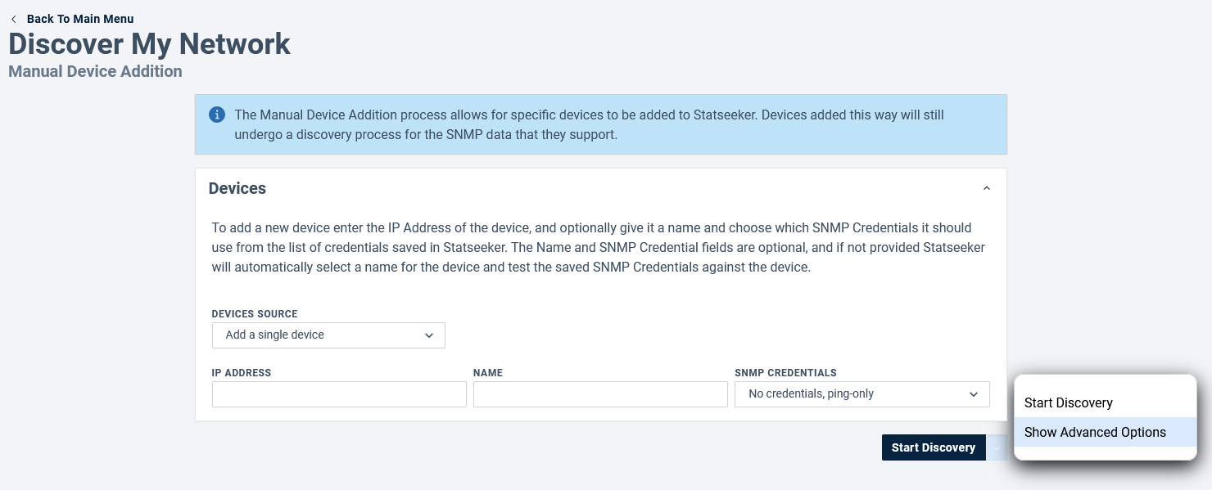This screenshot has width=1212, height=490.
Task: Open the Devices Source dropdown
Action: pyautogui.click(x=328, y=335)
